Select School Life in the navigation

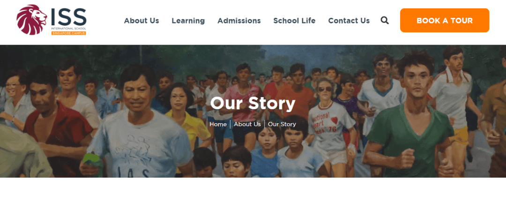pos(294,21)
